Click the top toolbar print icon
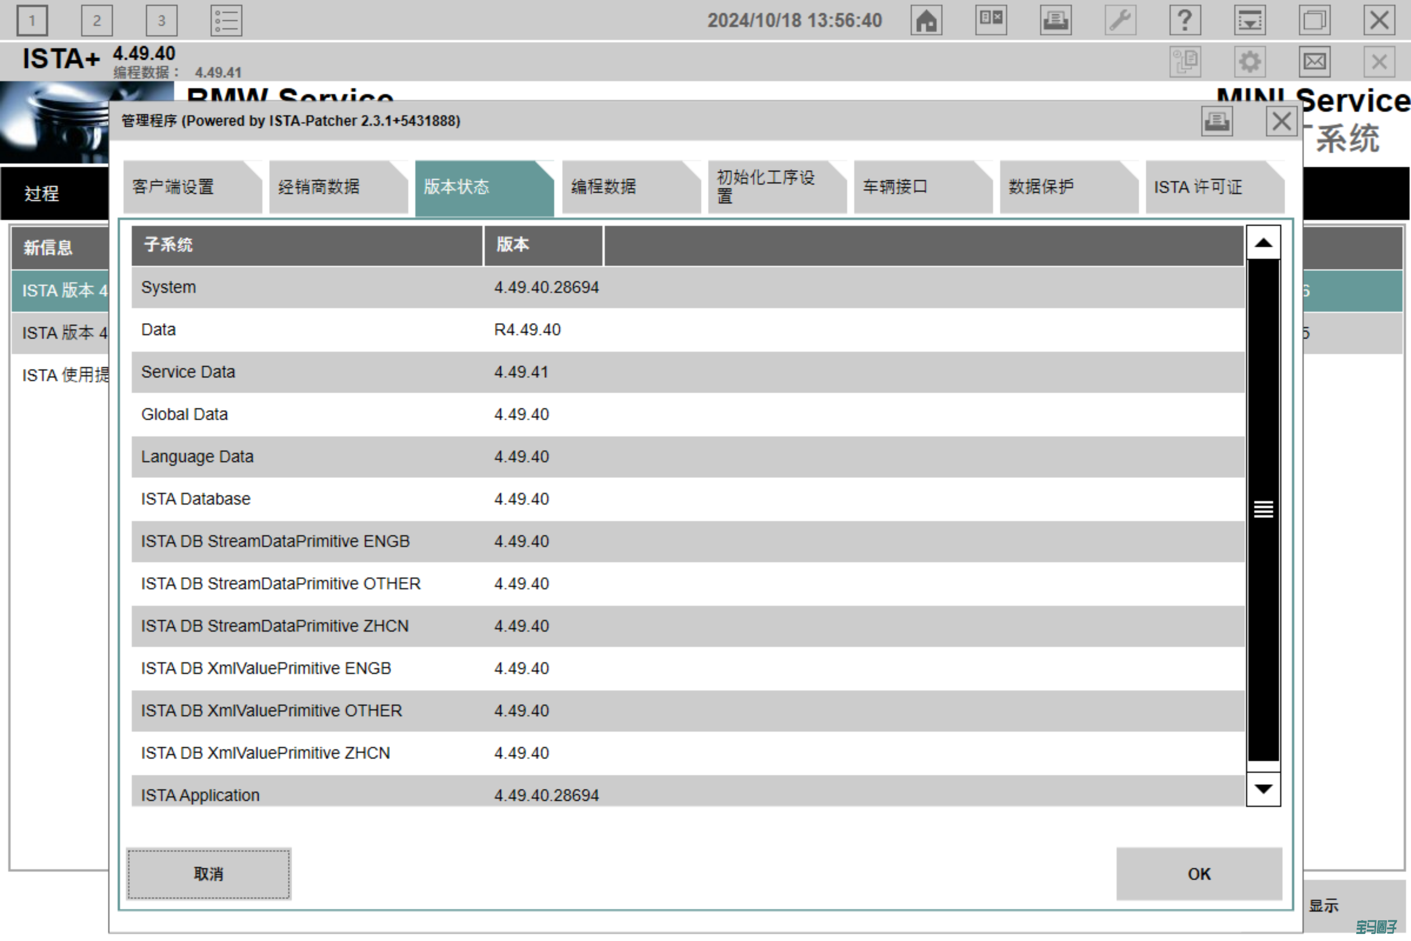 pyautogui.click(x=1055, y=20)
